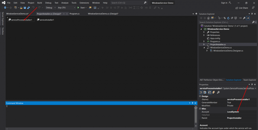This screenshot has height=130, width=258.
Task: Click the Redo arrow icon
Action: tap(39, 7)
